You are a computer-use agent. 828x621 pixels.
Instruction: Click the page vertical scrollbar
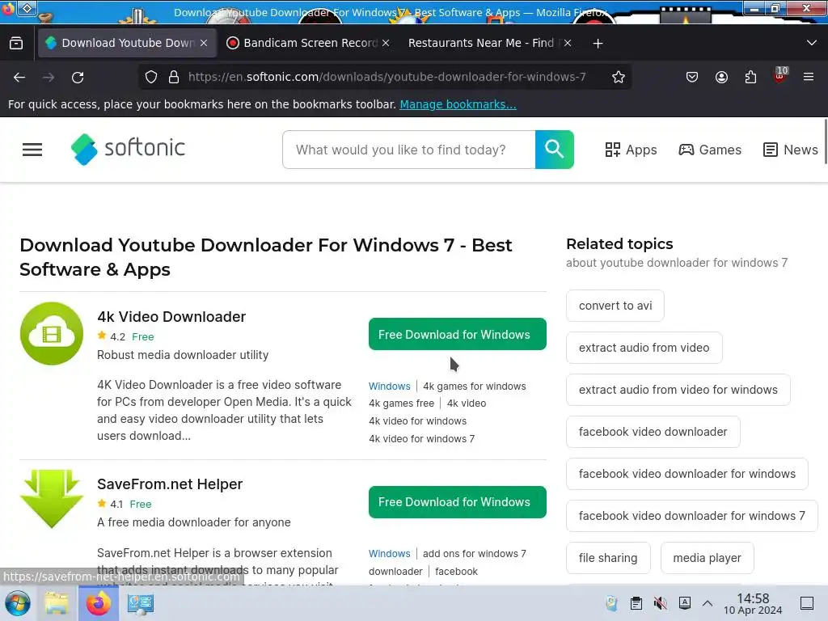(825, 142)
